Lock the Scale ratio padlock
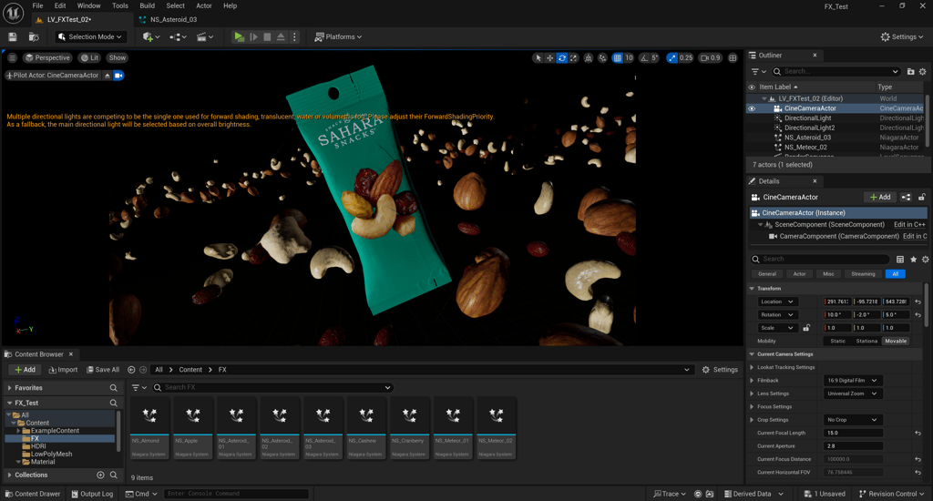Viewport: 933px width, 501px height. pos(805,328)
